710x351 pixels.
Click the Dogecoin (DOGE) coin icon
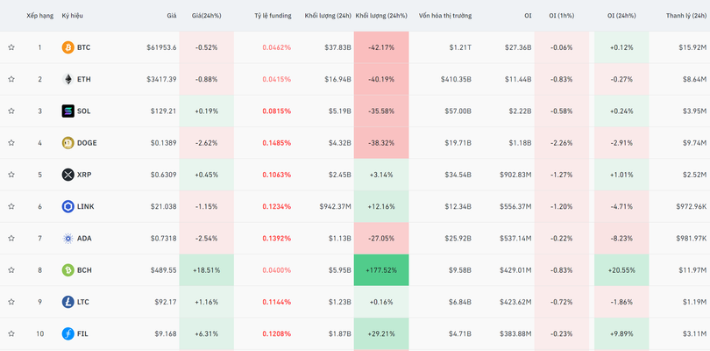68,143
